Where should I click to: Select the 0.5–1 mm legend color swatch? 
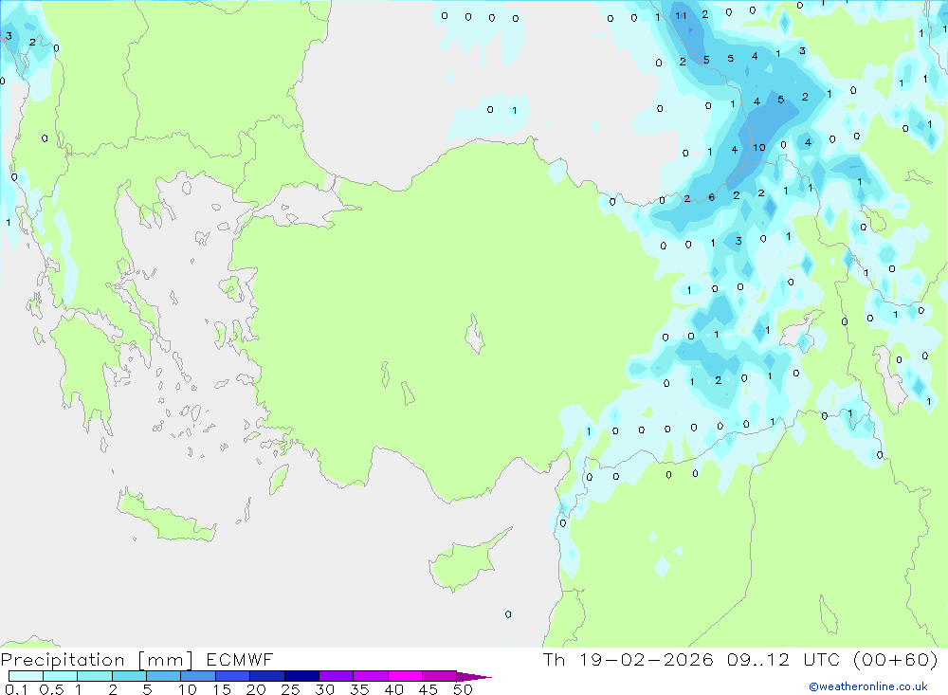coord(61,676)
